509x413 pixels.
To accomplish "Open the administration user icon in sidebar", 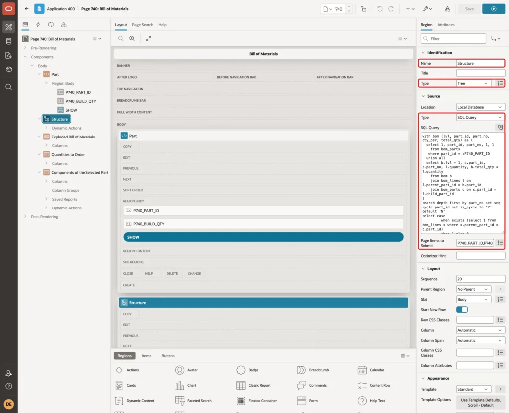I will point(9,373).
